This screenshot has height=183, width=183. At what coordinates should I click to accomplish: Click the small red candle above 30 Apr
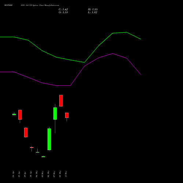(x=32, y=147)
